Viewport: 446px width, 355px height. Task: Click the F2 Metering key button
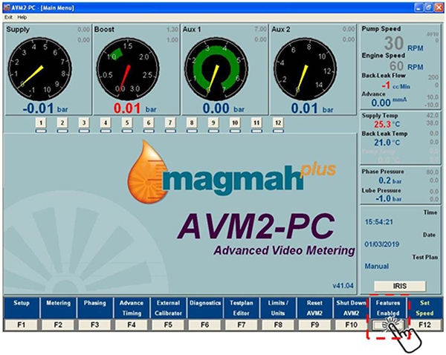[58, 325]
